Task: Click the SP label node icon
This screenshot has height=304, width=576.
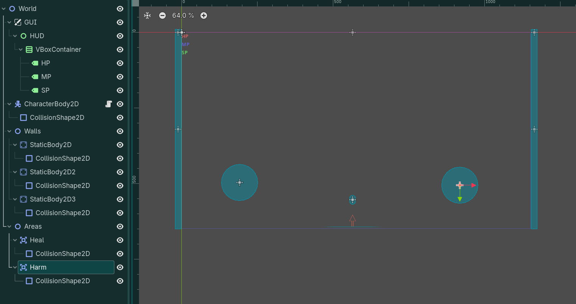Action: pos(35,90)
